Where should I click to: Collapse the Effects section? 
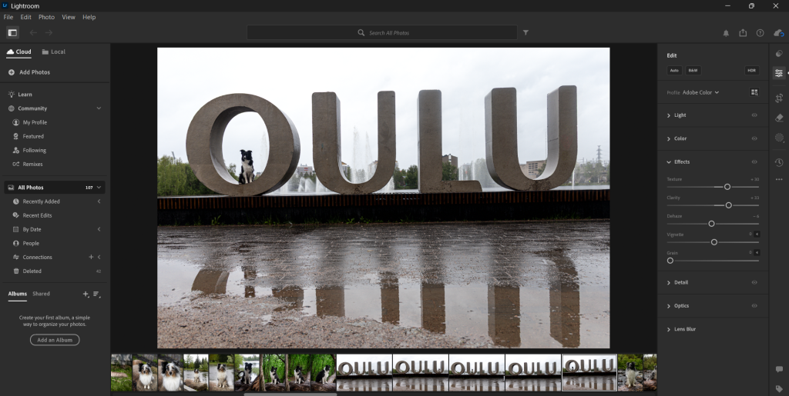click(669, 162)
